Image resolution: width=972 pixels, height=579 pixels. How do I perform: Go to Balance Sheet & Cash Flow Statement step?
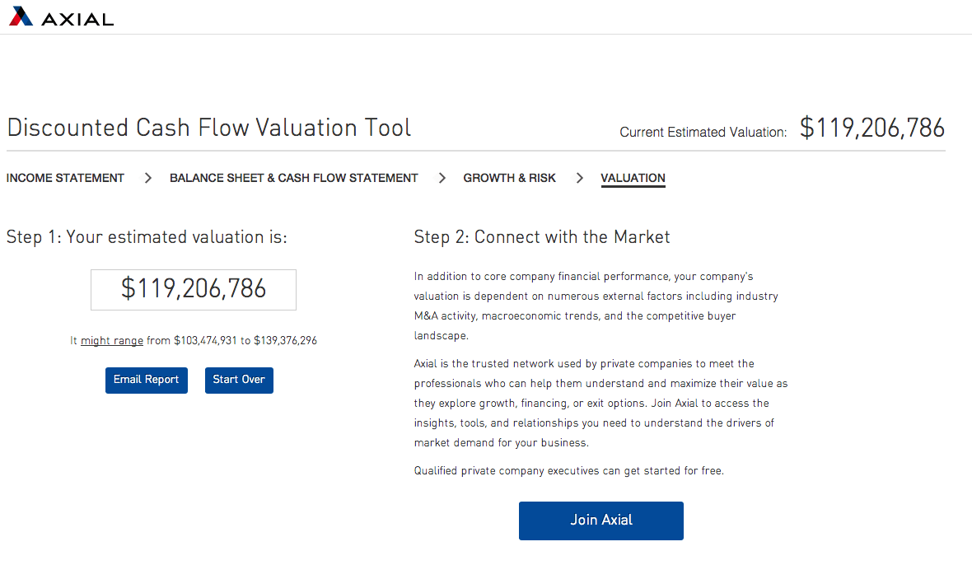tap(294, 178)
